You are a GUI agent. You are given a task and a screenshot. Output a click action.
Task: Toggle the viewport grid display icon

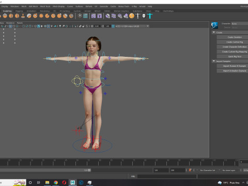coord(10,26)
